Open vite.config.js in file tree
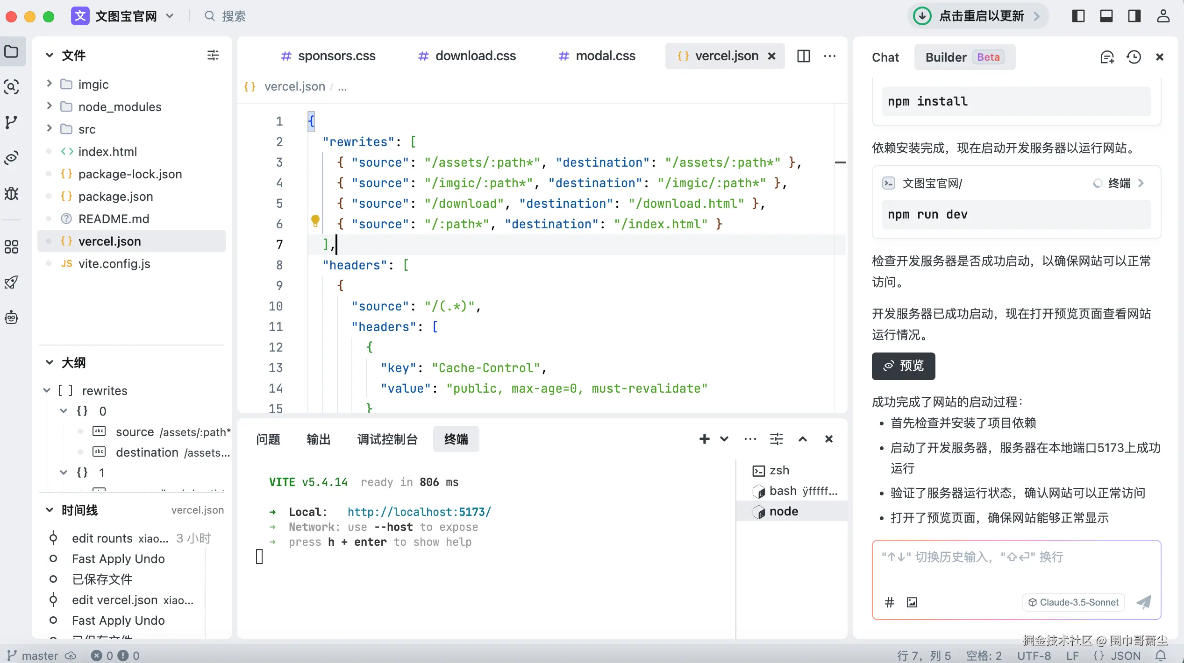Image resolution: width=1184 pixels, height=663 pixels. (x=114, y=263)
